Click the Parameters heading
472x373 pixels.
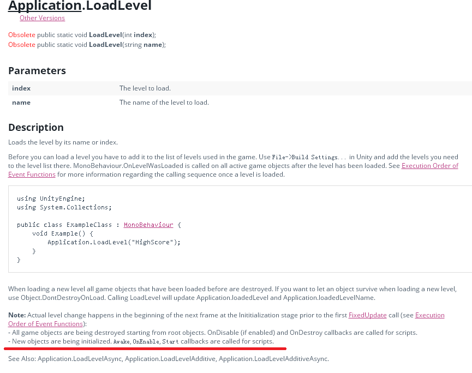click(x=37, y=71)
